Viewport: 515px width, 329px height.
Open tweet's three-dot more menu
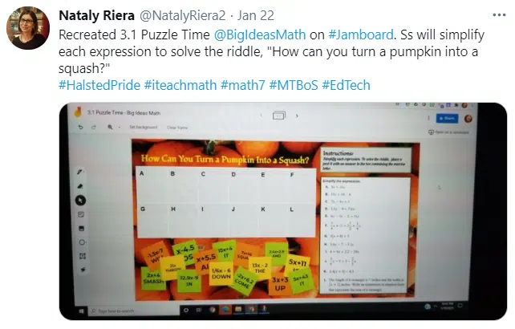pyautogui.click(x=499, y=15)
